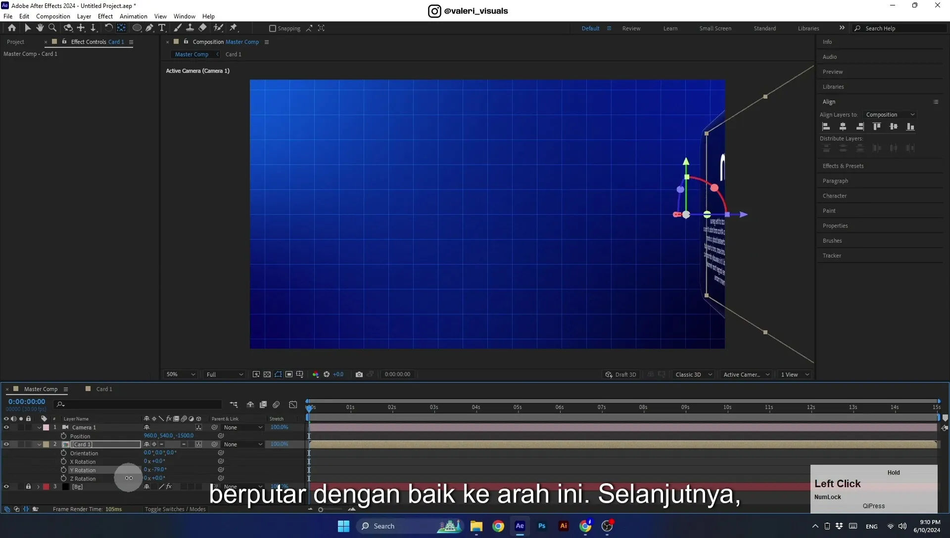Select the Pen tool

pos(149,28)
